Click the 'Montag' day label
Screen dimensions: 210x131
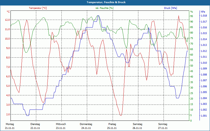(x=10, y=124)
